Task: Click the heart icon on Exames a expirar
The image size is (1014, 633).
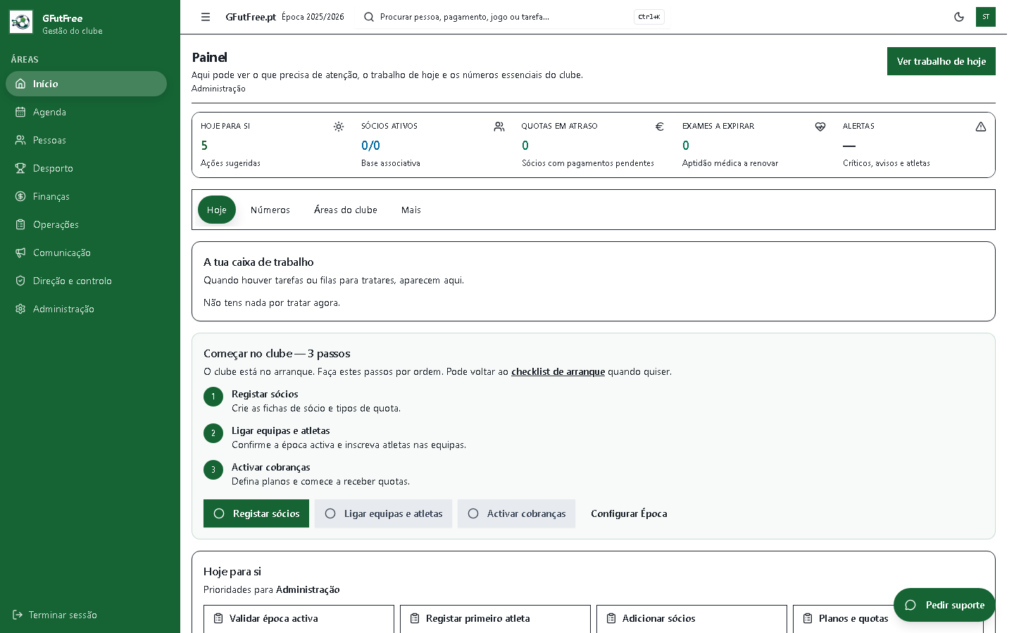Action: click(820, 127)
